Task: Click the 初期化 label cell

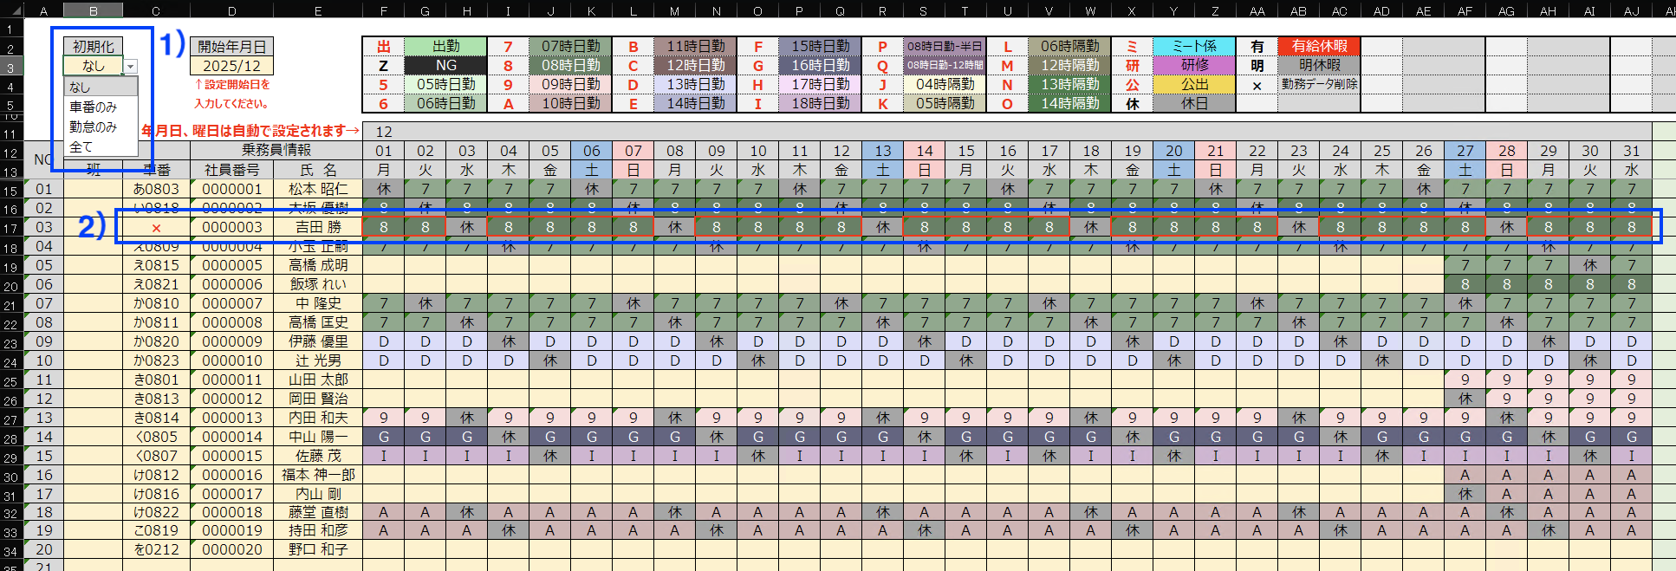Action: (93, 47)
